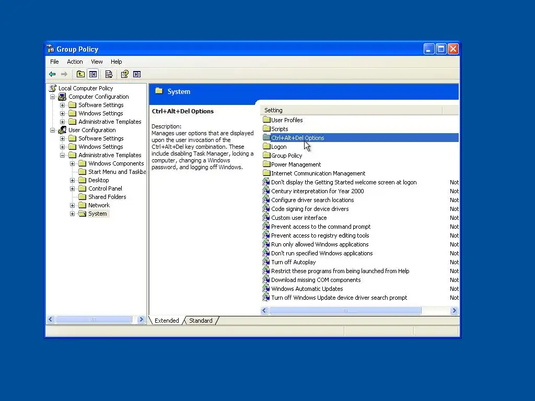Viewport: 535px width, 401px height.
Task: Switch to the Standard tab
Action: click(x=201, y=321)
